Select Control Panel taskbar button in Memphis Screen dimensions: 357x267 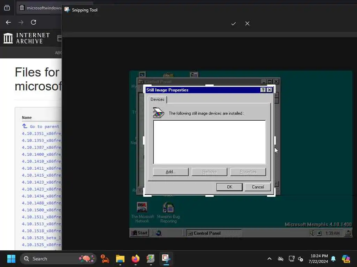tap(214, 233)
